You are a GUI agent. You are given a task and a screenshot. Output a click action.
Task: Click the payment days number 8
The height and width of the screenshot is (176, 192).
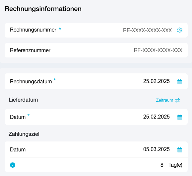coord(162,165)
